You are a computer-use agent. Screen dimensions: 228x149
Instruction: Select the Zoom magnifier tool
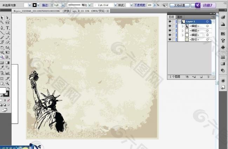7,83
